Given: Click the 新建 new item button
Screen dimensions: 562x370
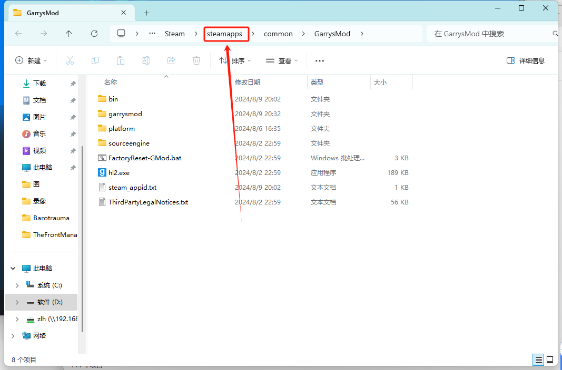Looking at the screenshot, I should [x=31, y=60].
